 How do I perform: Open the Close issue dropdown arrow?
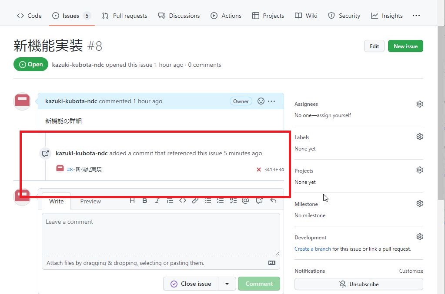click(x=227, y=284)
